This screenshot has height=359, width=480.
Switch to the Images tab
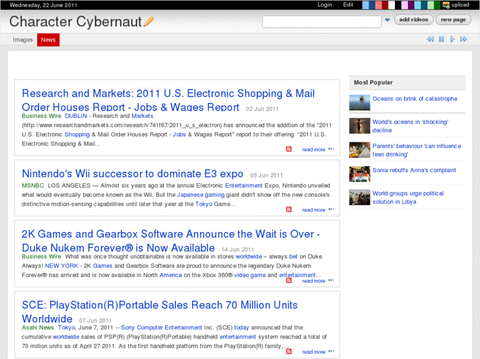(x=22, y=40)
